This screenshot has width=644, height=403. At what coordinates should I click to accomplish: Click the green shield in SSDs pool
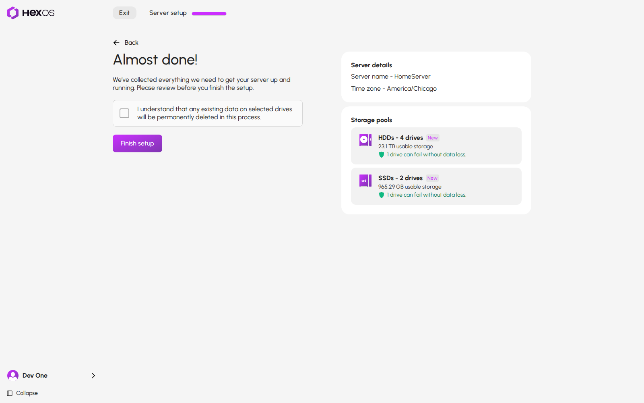(382, 195)
